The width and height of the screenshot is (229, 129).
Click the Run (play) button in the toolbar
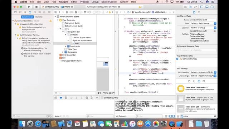point(29,7)
